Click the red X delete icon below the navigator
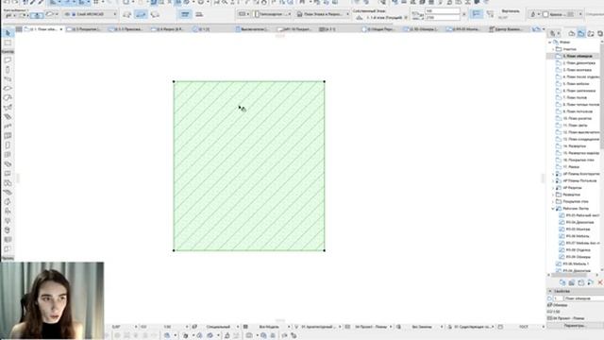 [600, 283]
